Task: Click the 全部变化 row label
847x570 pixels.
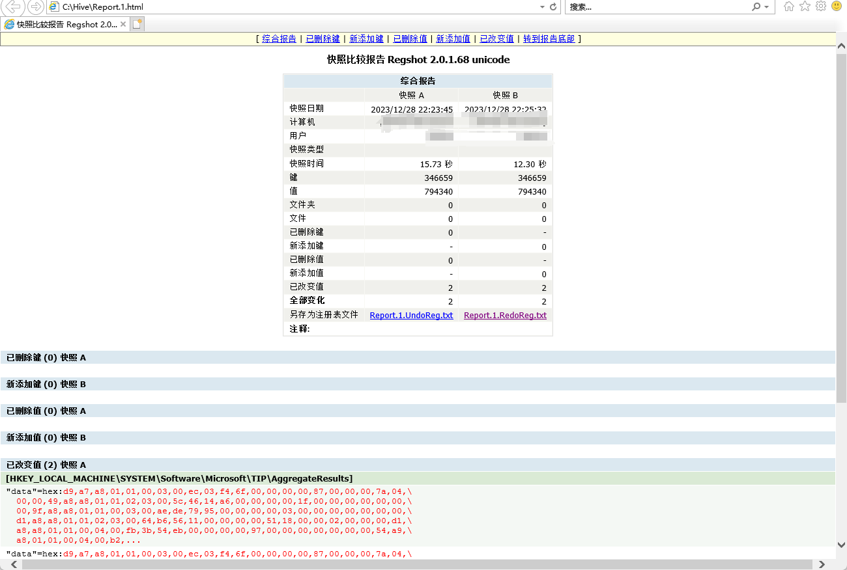Action: click(307, 301)
